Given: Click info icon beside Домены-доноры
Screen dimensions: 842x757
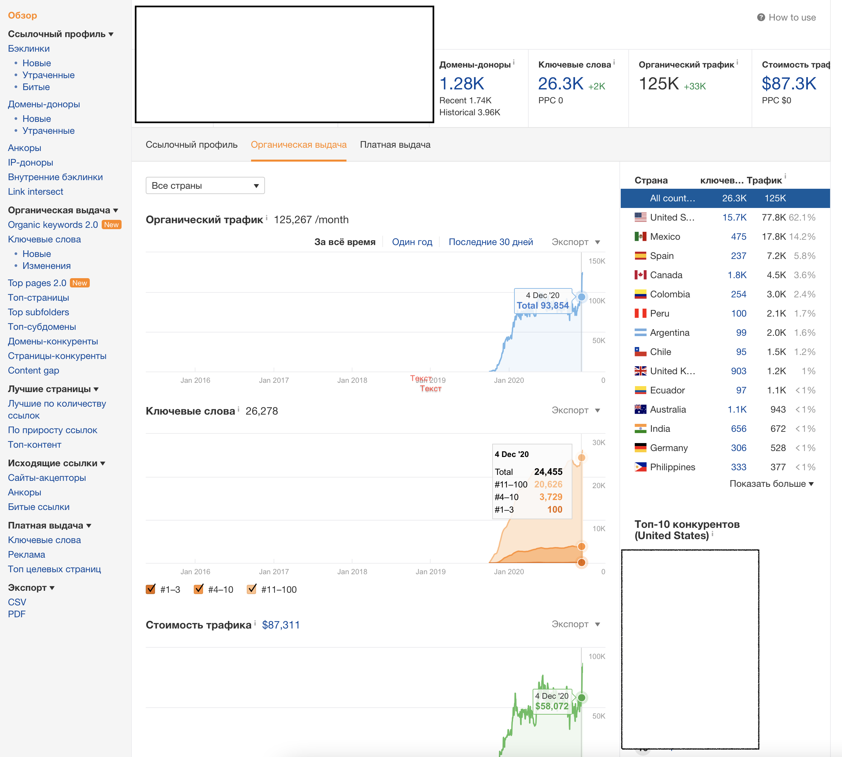Looking at the screenshot, I should 514,62.
